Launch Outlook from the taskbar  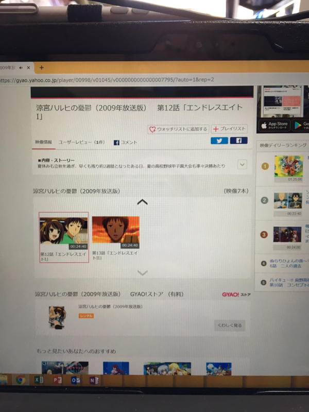pyautogui.click(x=76, y=381)
